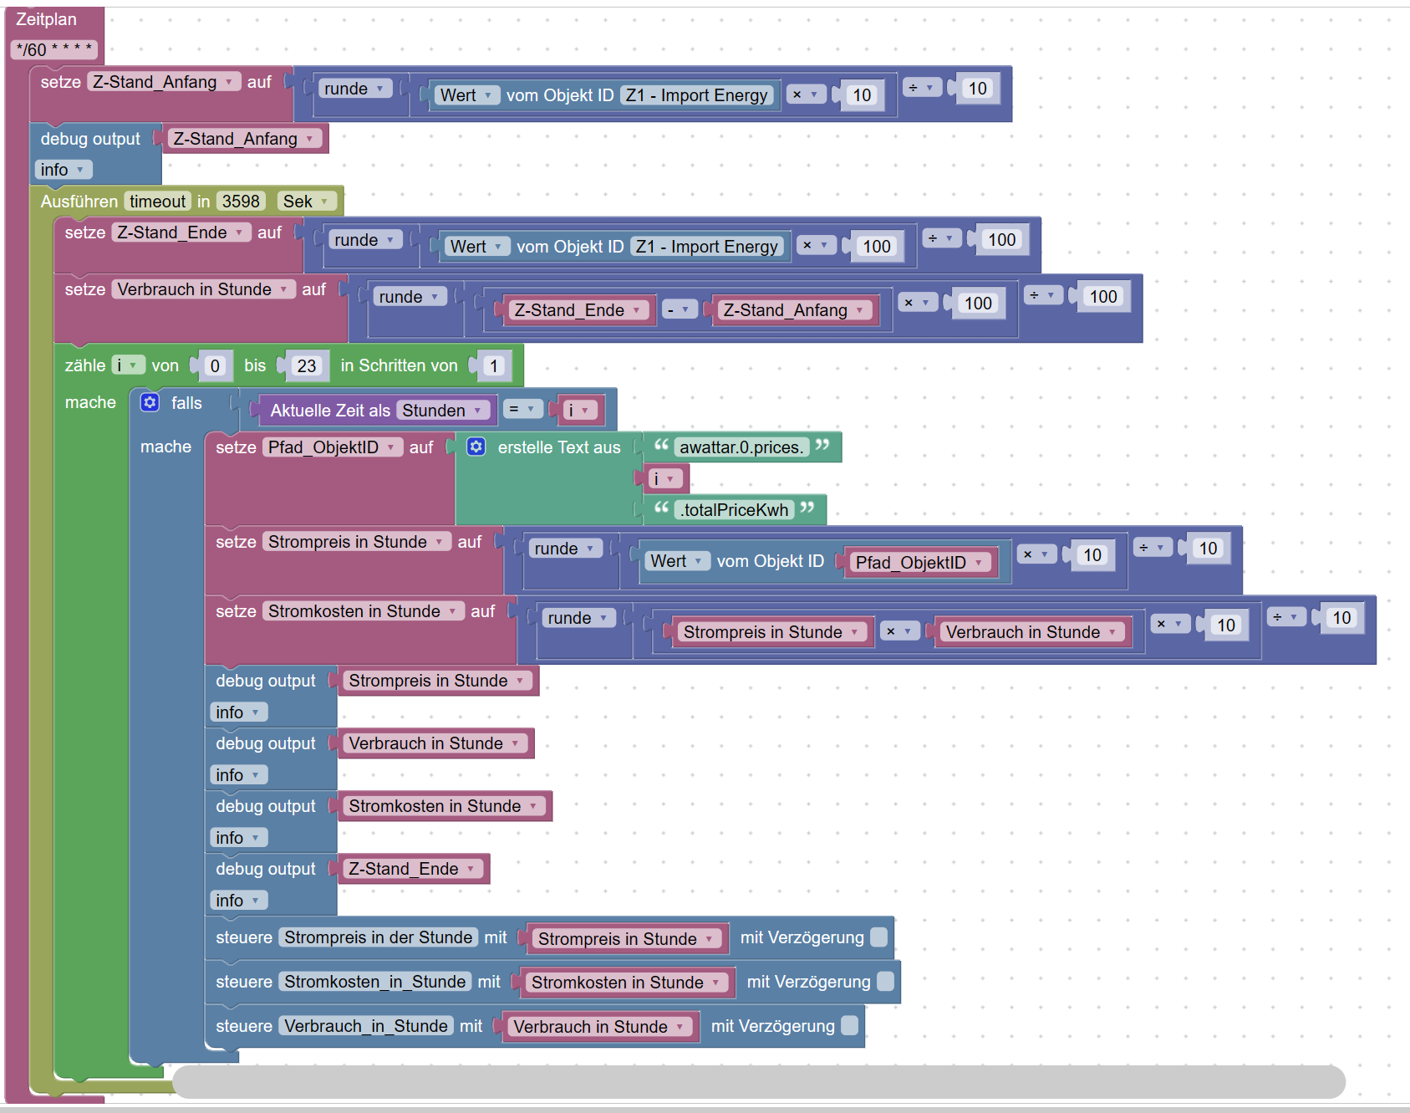
Task: Select the Stromkosten_in_Stunde steuere object
Action: tap(375, 982)
